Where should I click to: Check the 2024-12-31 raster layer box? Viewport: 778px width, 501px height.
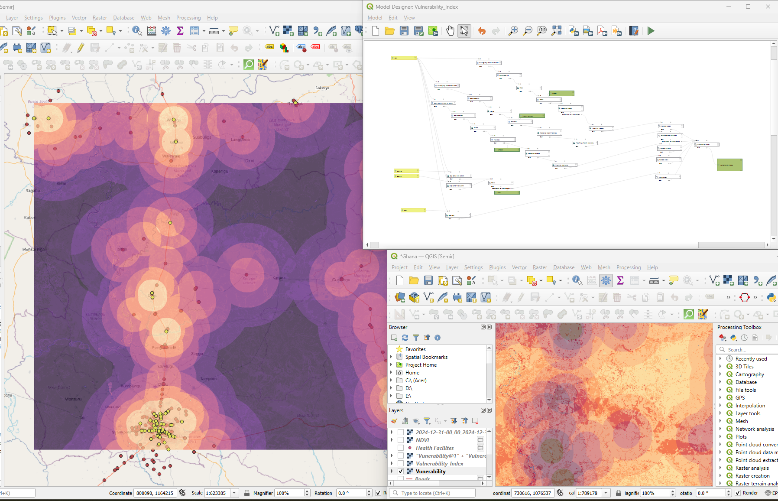tap(401, 432)
